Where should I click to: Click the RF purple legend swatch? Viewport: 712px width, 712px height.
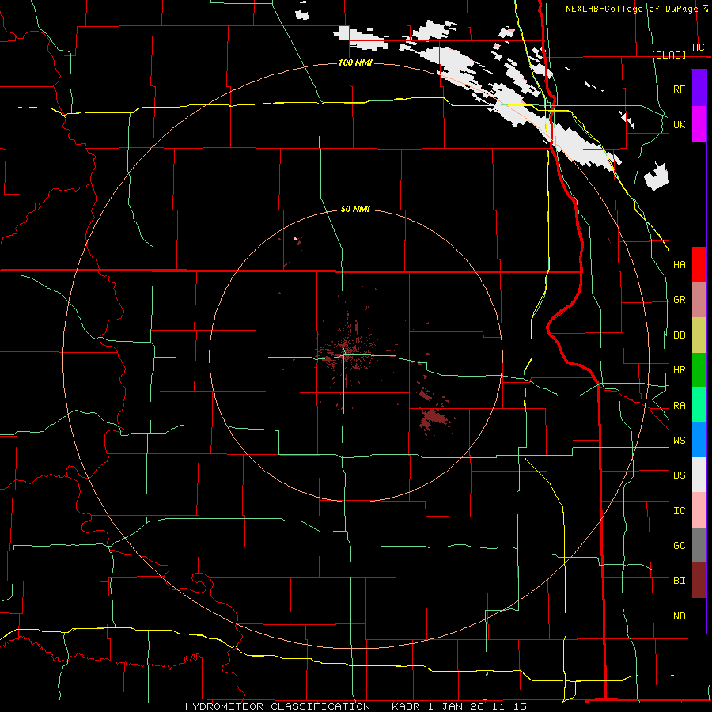pyautogui.click(x=699, y=89)
